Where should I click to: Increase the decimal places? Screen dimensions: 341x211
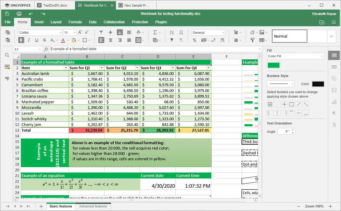(x=222, y=40)
